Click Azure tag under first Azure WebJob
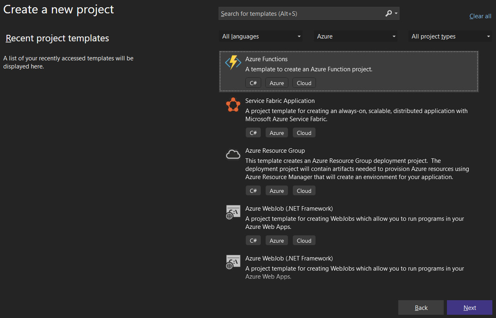Image resolution: width=496 pixels, height=318 pixels. [277, 241]
